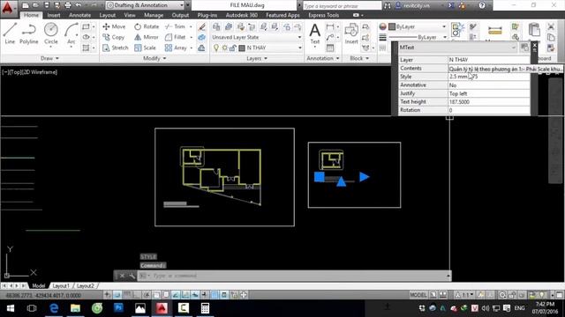The image size is (565, 317).
Task: Click the keyword search box
Action: [x=342, y=6]
